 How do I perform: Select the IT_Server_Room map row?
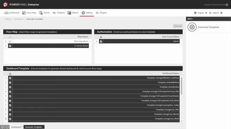pyautogui.click(x=48, y=46)
